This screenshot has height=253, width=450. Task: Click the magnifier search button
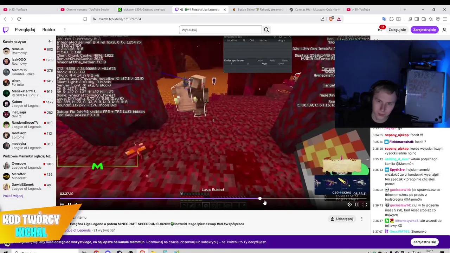point(266,30)
